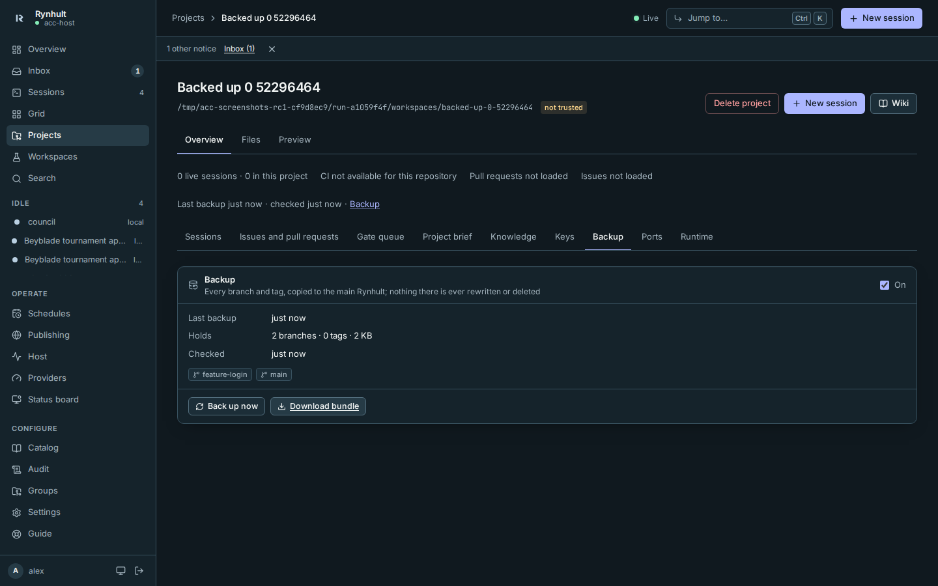Click the alex user avatar

[16, 571]
